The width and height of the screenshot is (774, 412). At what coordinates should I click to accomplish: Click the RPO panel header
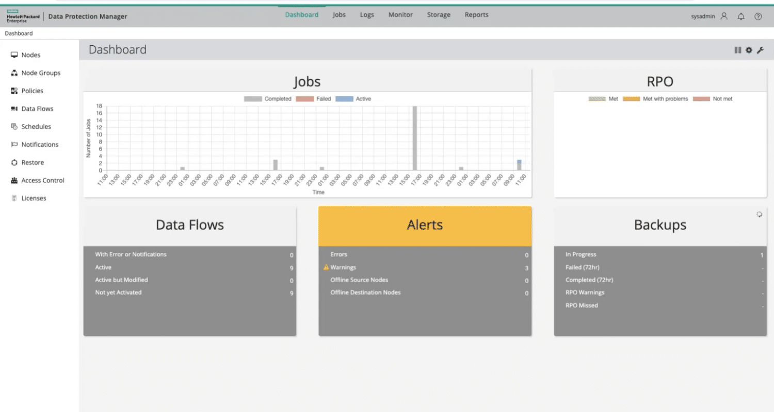660,81
